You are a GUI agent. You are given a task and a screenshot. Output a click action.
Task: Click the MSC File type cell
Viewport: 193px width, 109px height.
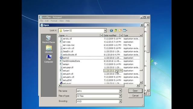coord(127,45)
